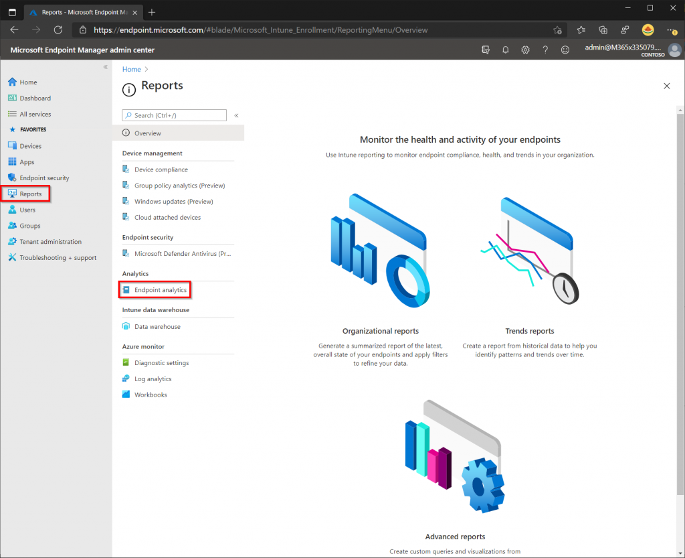Select the Reports browser tab
This screenshot has height=558, width=685.
click(84, 12)
